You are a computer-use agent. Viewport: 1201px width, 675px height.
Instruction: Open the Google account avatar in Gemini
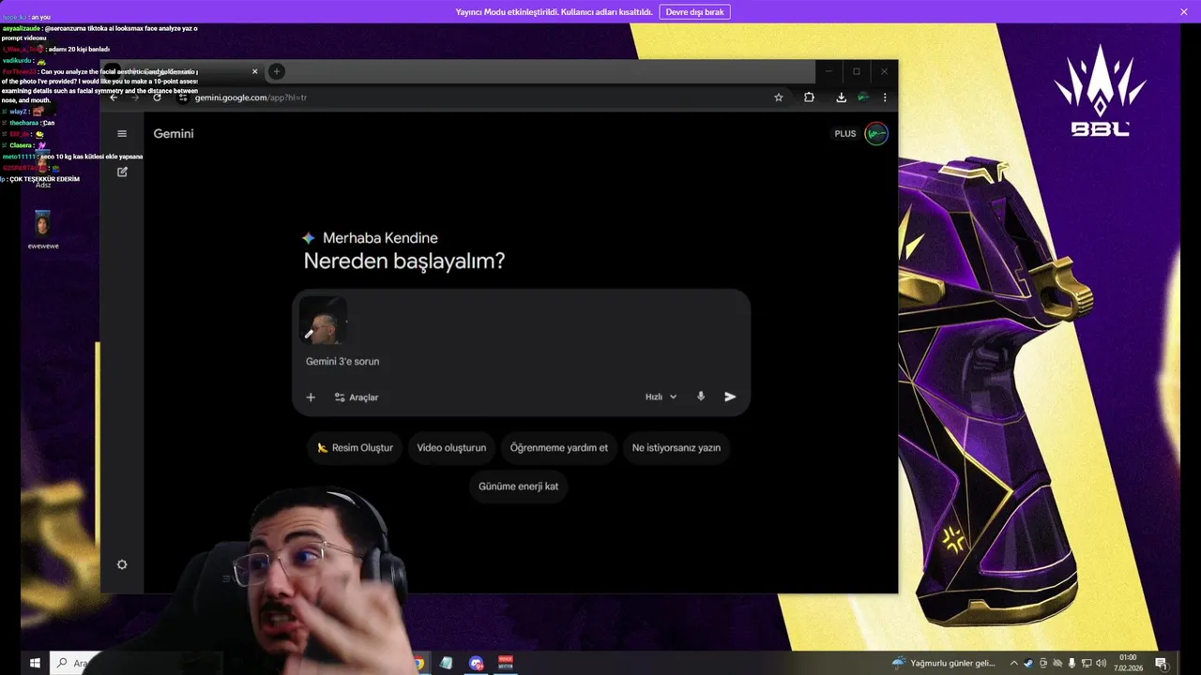pos(876,133)
